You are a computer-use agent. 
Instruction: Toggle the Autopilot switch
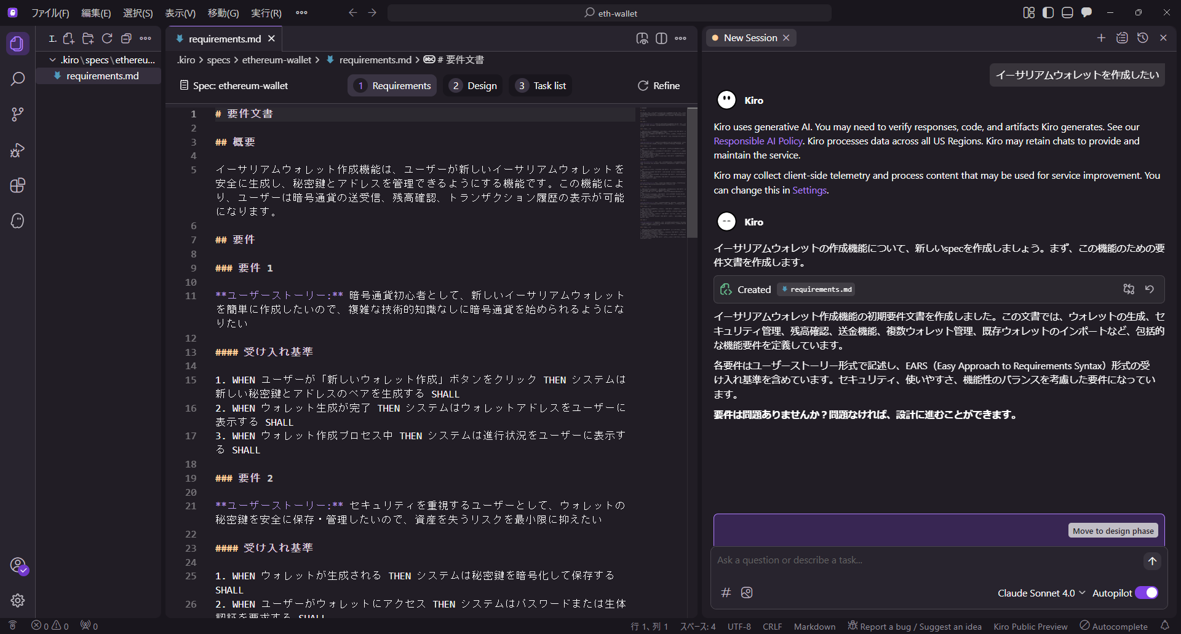(1147, 593)
